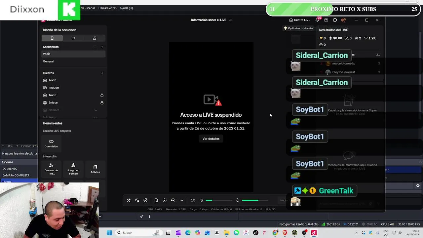Select the Imagen source
This screenshot has width=423, height=238.
pyautogui.click(x=73, y=88)
